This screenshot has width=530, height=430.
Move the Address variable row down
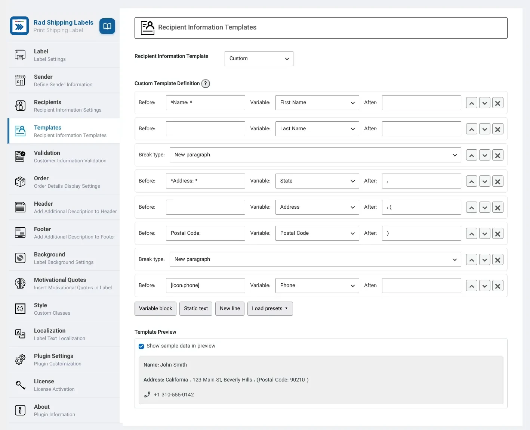click(x=485, y=208)
